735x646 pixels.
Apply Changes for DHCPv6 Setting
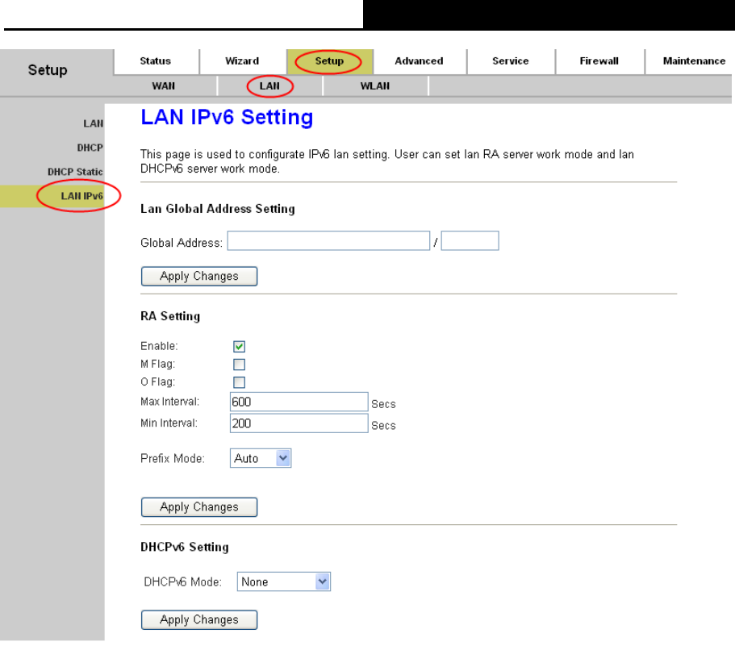click(199, 620)
